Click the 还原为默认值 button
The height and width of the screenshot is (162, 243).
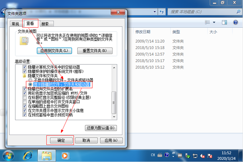(101, 128)
